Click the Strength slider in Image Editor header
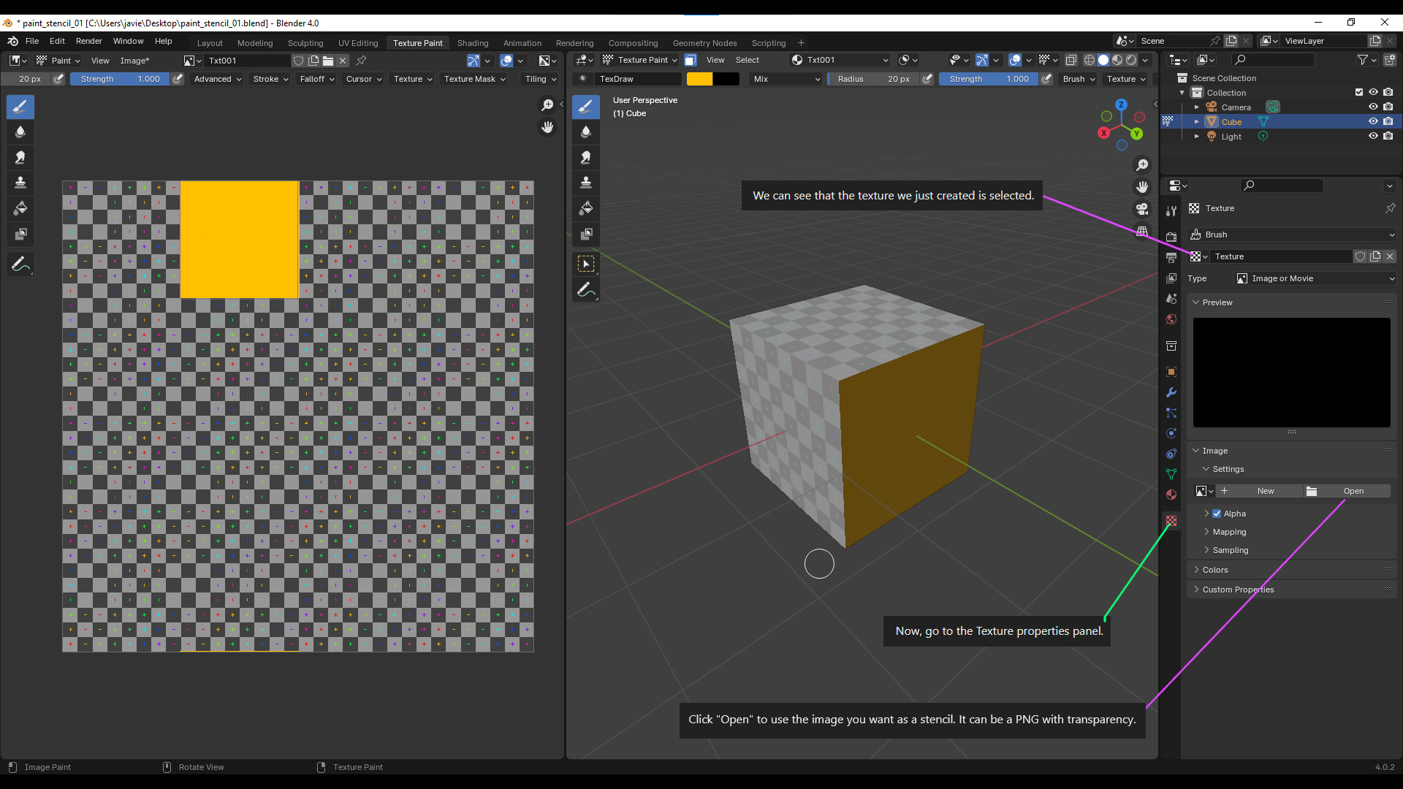 [x=121, y=79]
